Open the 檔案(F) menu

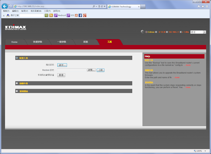click(x=6, y=11)
